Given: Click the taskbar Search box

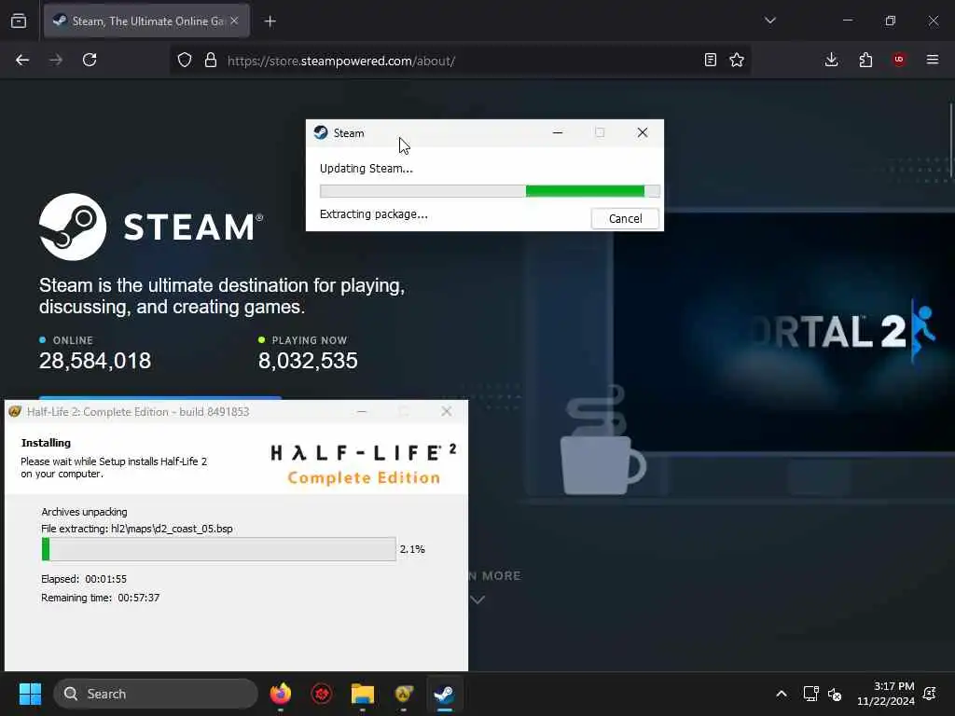Looking at the screenshot, I should pyautogui.click(x=156, y=694).
